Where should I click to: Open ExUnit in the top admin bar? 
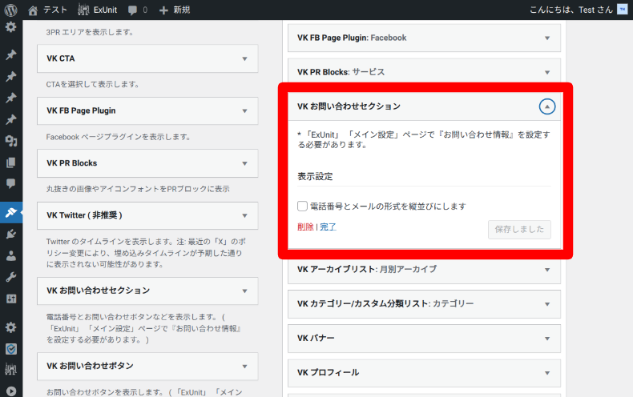coord(97,10)
